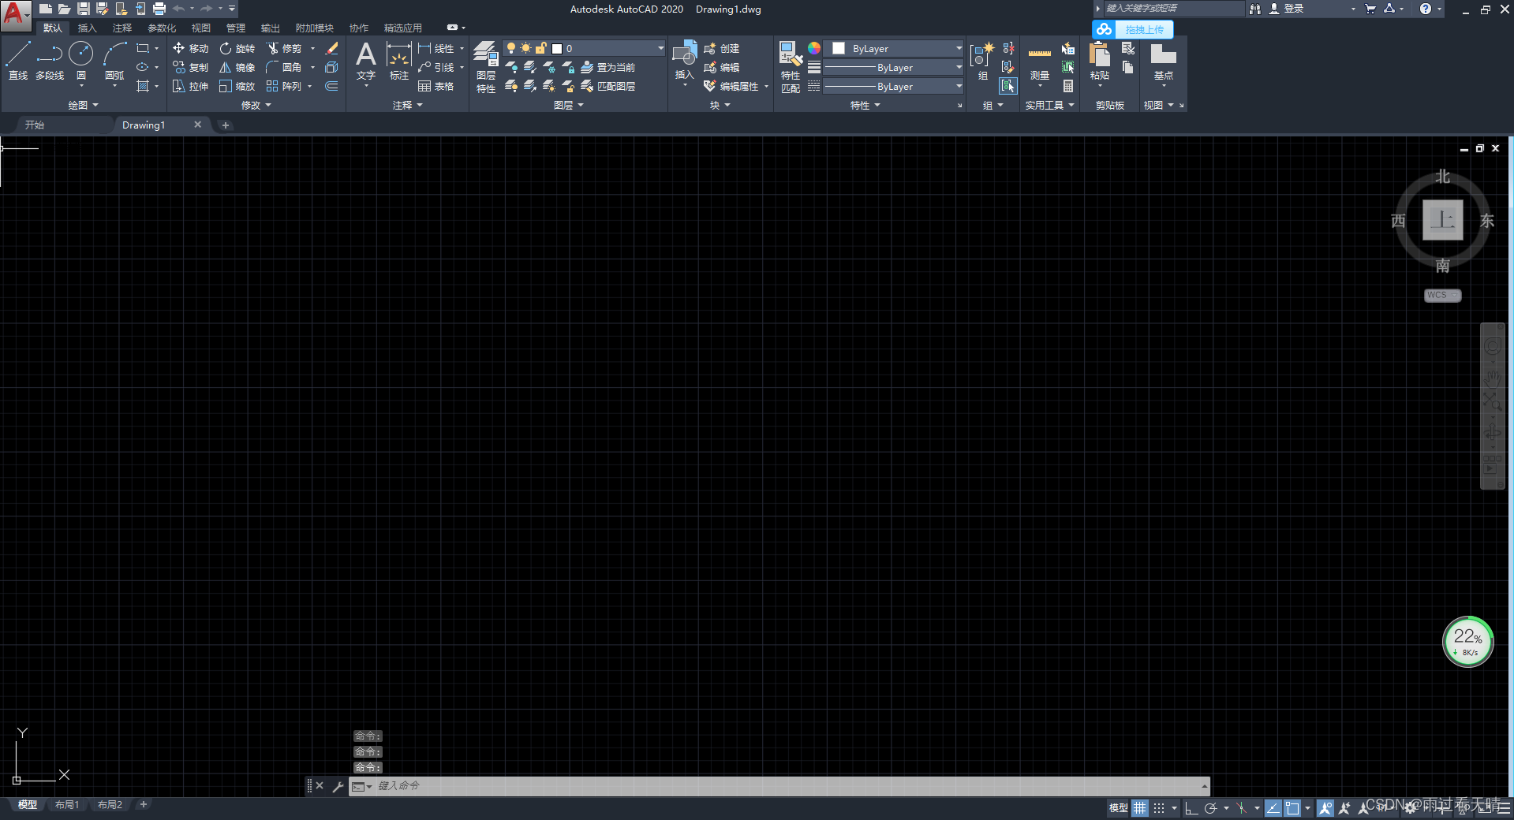This screenshot has width=1514, height=820.
Task: Expand the 实用工具 (Utilities) panel
Action: (x=1050, y=105)
